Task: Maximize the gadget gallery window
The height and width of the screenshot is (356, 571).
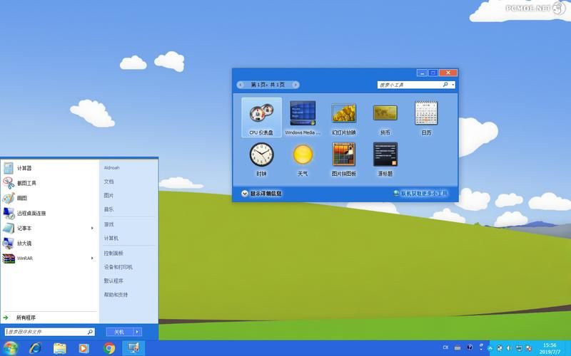Action: (x=433, y=73)
